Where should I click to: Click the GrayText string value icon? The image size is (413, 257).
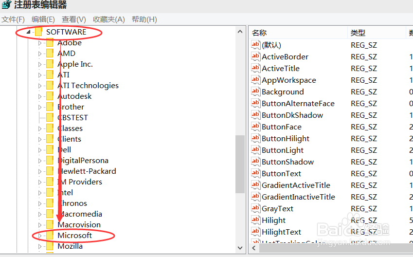pos(255,208)
